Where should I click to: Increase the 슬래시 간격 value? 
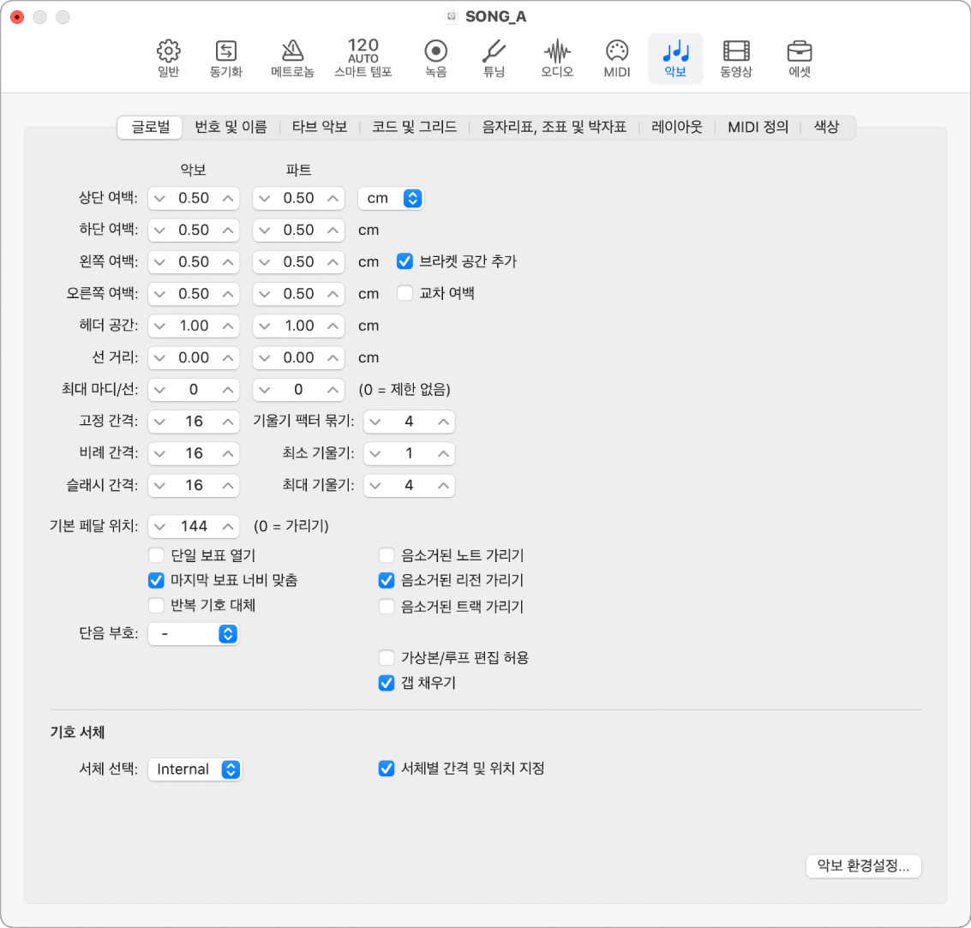228,486
